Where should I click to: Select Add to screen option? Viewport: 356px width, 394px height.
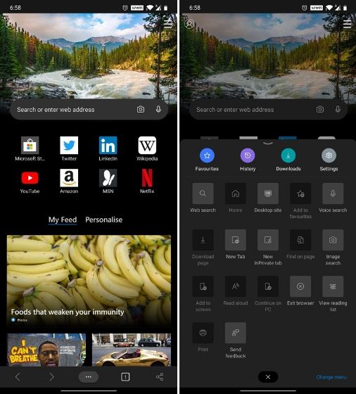(203, 294)
